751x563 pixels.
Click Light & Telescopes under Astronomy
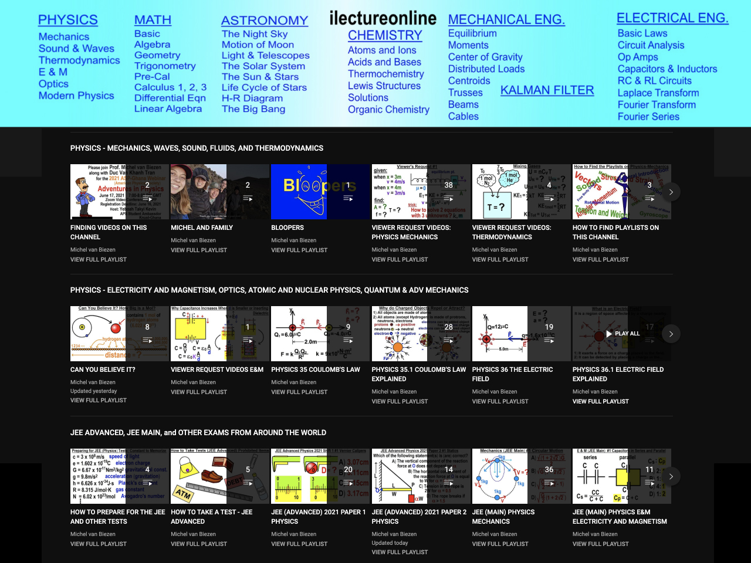[x=266, y=56]
